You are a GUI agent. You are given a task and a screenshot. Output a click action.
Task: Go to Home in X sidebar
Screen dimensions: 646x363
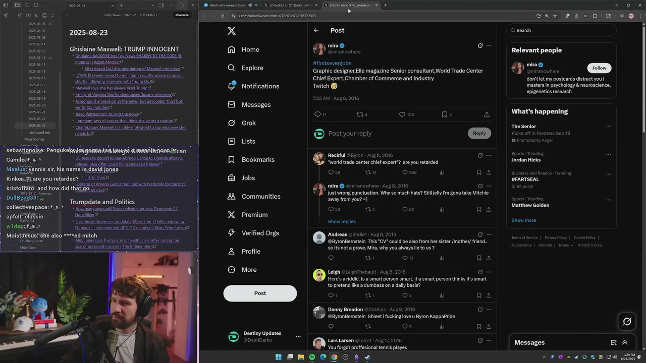pos(243,49)
